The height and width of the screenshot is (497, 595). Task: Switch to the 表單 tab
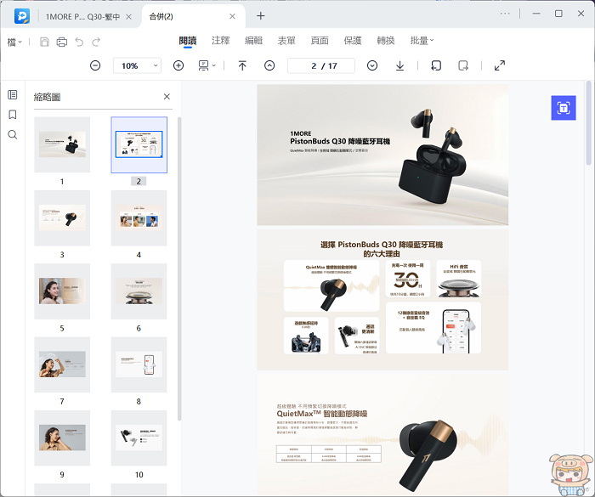tap(286, 41)
